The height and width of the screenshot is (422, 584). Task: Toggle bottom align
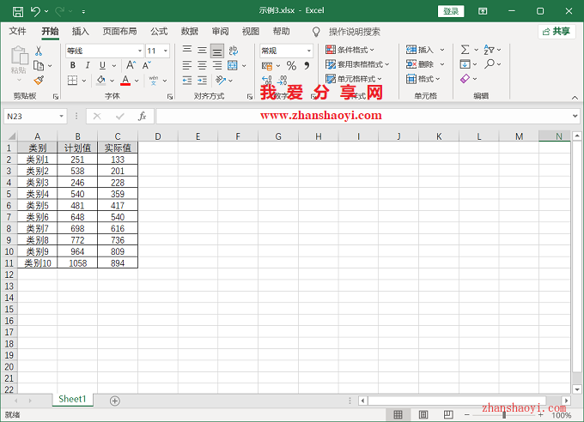(217, 51)
